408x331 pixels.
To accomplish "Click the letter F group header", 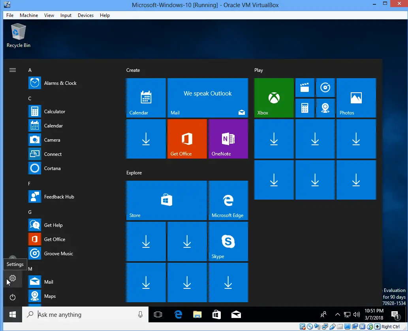I will 29,184.
